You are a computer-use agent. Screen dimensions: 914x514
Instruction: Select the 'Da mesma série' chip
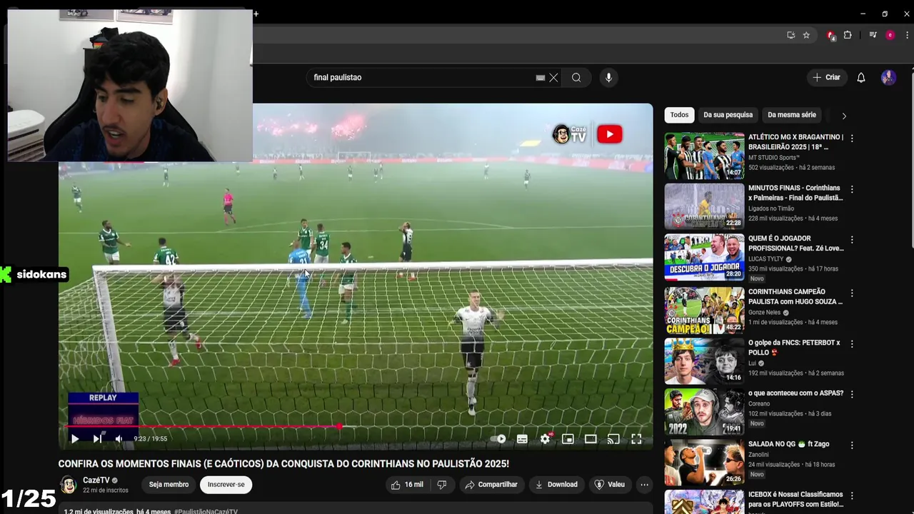792,115
